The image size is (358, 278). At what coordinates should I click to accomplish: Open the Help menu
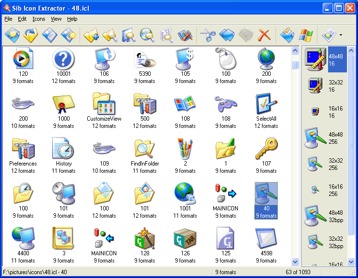coord(72,19)
